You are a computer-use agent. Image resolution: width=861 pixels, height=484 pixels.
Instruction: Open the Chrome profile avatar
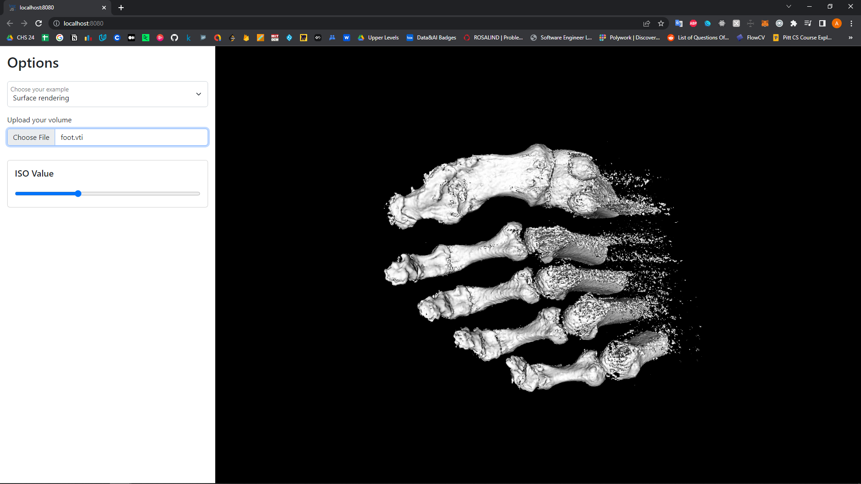[x=837, y=23]
